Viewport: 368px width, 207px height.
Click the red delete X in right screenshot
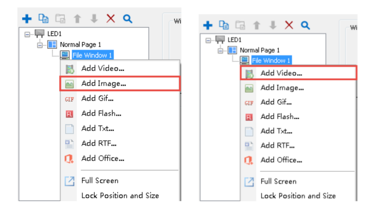pyautogui.click(x=289, y=25)
